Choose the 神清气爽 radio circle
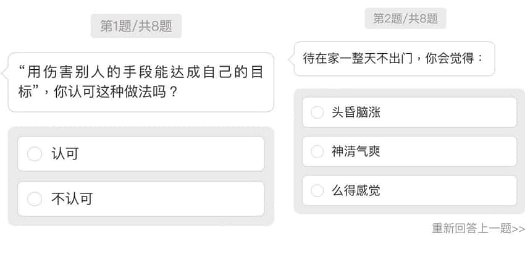This screenshot has height=275, width=525. [x=317, y=151]
